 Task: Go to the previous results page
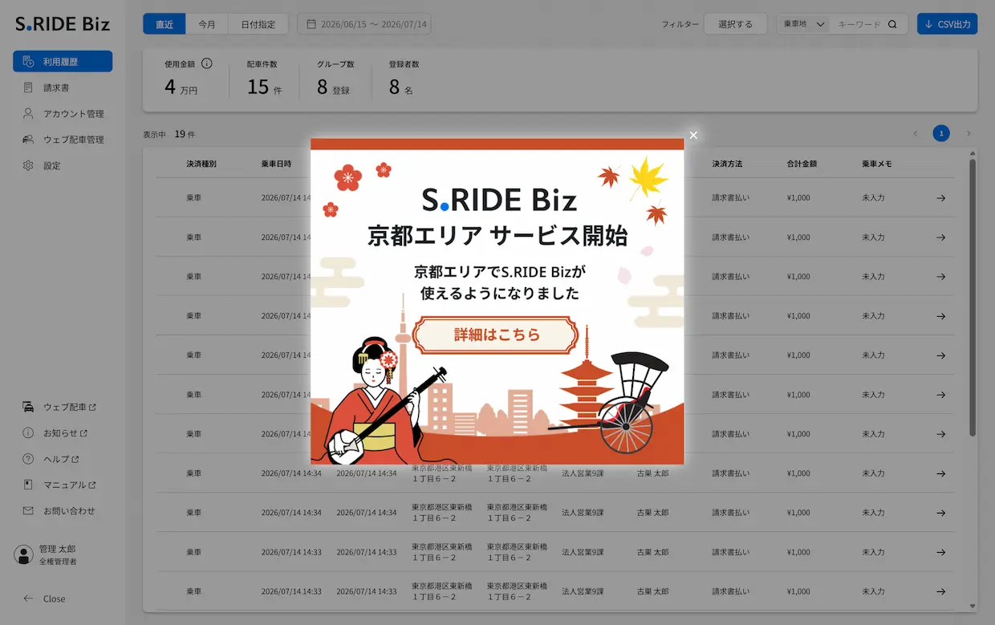pyautogui.click(x=916, y=133)
